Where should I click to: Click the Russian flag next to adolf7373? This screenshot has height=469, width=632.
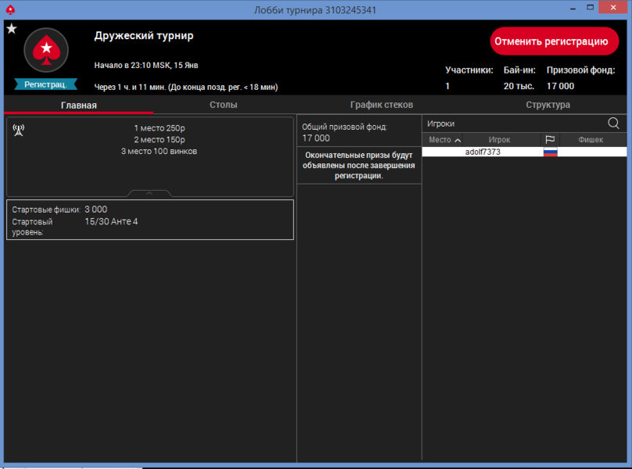point(550,152)
